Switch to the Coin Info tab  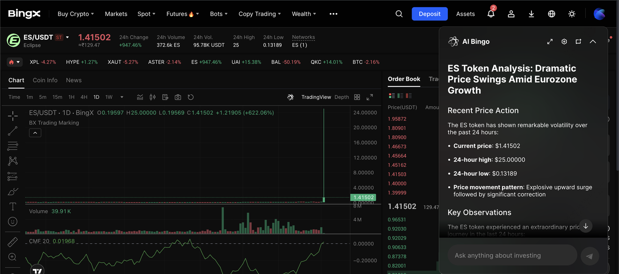pyautogui.click(x=45, y=80)
